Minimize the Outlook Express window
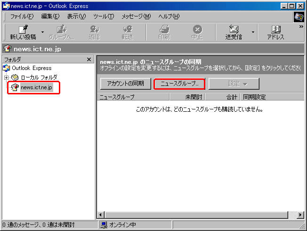The height and width of the screenshot is (231, 307). click(284, 6)
